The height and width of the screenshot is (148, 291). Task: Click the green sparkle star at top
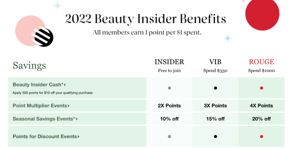(57, 6)
